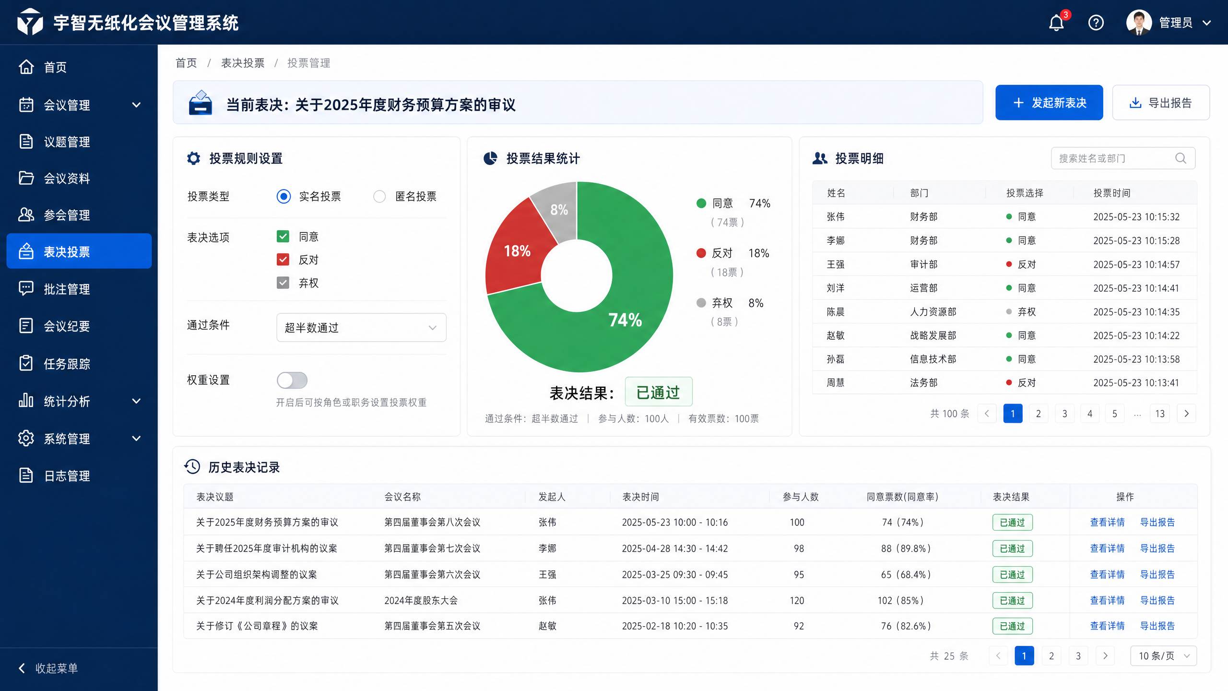This screenshot has width=1228, height=691.
Task: Go to next page in 投票明细 pagination
Action: (x=1186, y=414)
